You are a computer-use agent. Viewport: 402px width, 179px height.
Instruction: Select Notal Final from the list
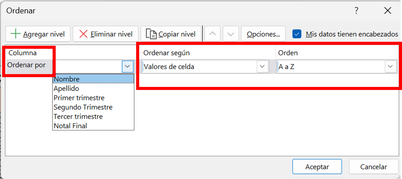(70, 126)
